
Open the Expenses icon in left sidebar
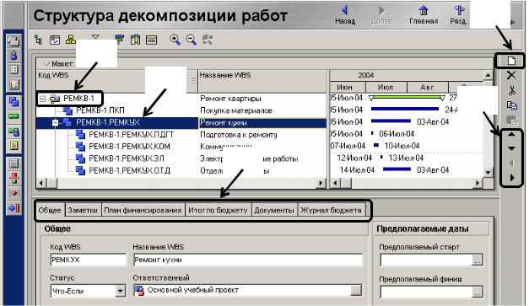[x=13, y=164]
